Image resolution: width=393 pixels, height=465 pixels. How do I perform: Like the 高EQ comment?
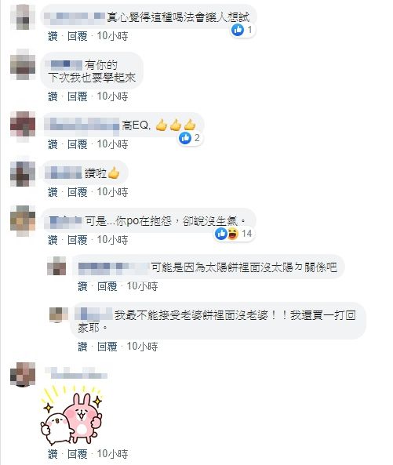coord(53,144)
